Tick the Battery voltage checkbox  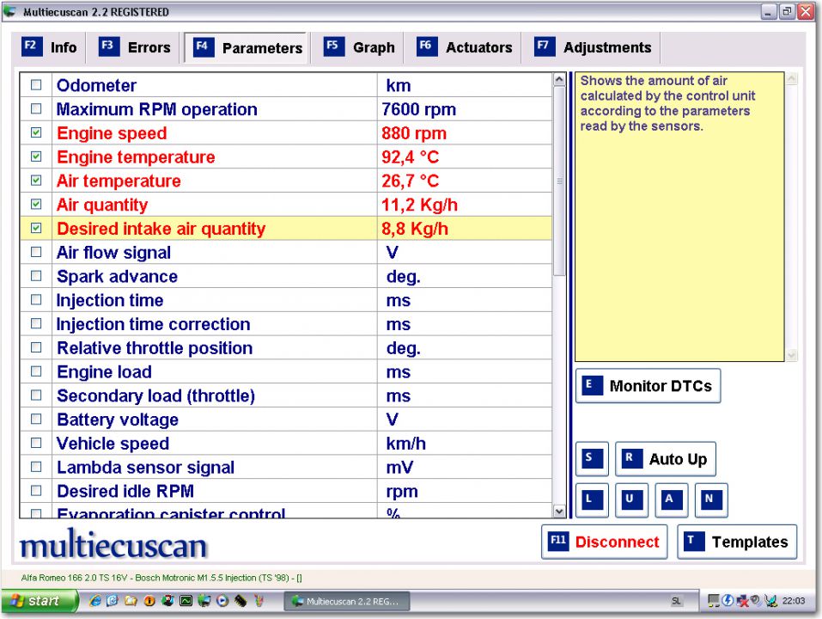click(36, 420)
